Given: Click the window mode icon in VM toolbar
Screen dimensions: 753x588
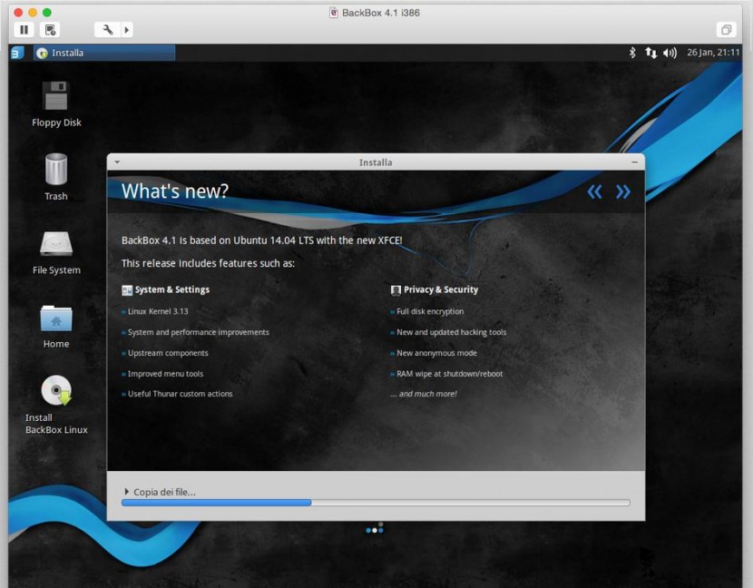Looking at the screenshot, I should click(x=725, y=30).
